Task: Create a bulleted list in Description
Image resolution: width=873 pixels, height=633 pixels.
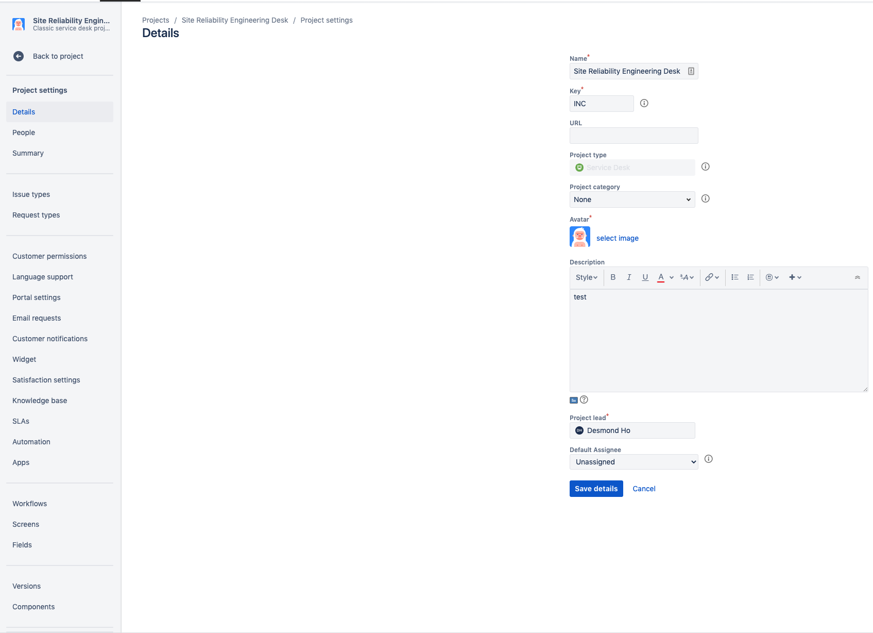Action: (x=735, y=277)
